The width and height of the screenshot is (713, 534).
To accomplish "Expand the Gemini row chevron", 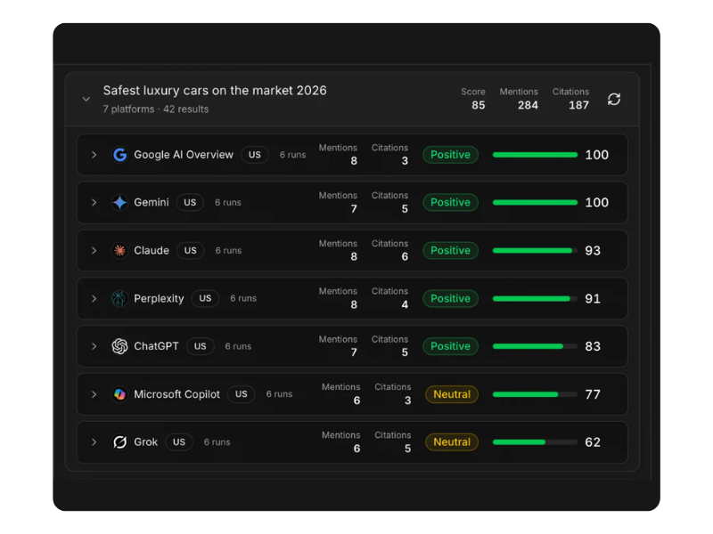I will pyautogui.click(x=94, y=203).
